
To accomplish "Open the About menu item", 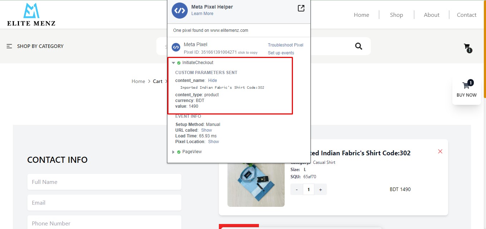I will pyautogui.click(x=431, y=15).
